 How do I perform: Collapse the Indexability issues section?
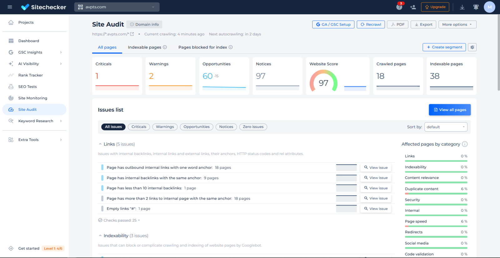(x=100, y=236)
